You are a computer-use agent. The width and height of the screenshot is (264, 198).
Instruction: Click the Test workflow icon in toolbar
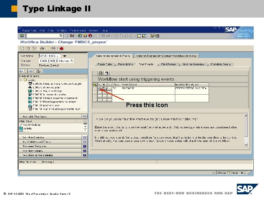[x=54, y=48]
